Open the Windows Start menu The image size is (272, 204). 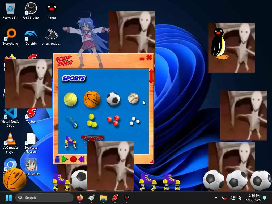8,198
